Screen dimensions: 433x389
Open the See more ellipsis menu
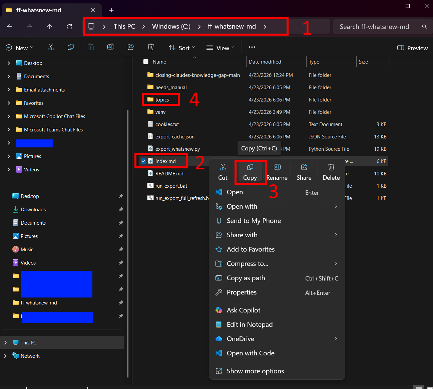252,47
